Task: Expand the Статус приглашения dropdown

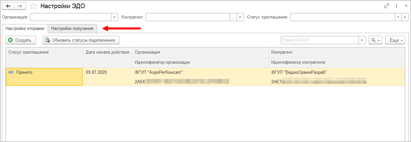Action: coord(398,17)
